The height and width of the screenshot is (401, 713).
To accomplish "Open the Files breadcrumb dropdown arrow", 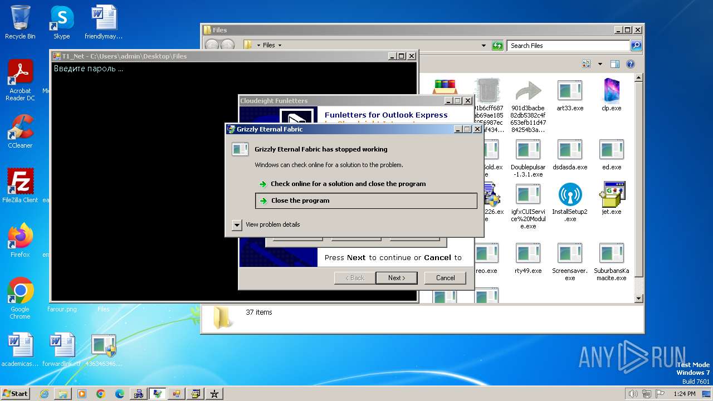I will click(280, 46).
